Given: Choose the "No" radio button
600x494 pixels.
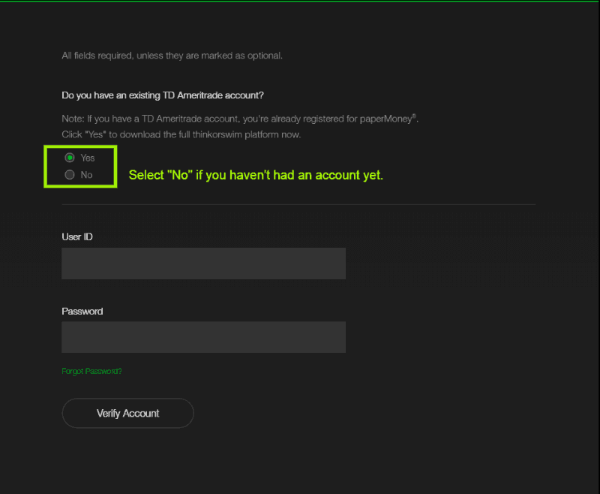Looking at the screenshot, I should (70, 174).
